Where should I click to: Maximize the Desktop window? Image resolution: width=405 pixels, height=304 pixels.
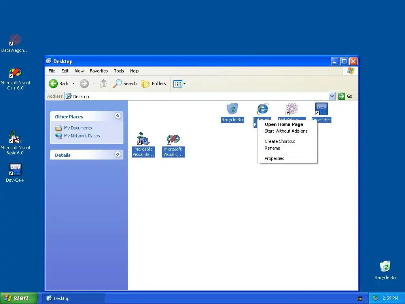[x=344, y=61]
